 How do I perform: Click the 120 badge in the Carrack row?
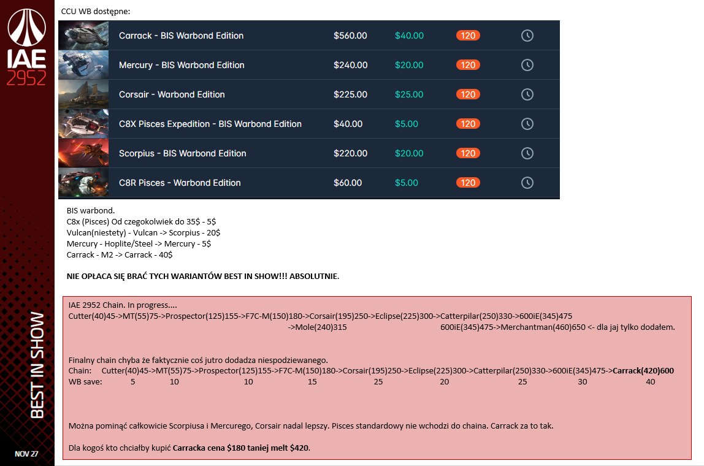[x=468, y=36]
